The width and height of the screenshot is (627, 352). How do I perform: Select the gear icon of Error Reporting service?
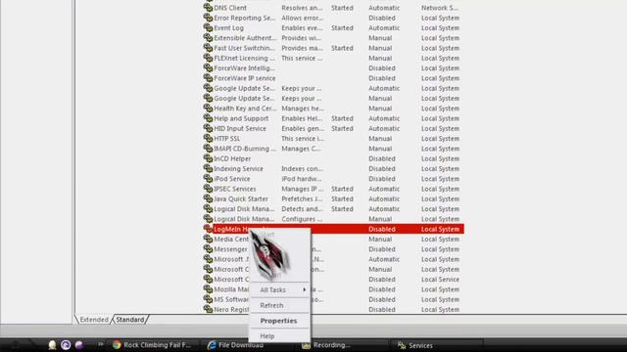[x=208, y=18]
